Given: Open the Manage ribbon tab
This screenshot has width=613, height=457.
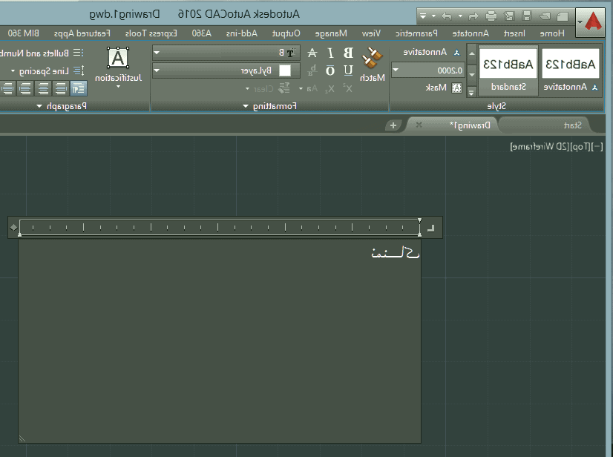Looking at the screenshot, I should click(331, 33).
